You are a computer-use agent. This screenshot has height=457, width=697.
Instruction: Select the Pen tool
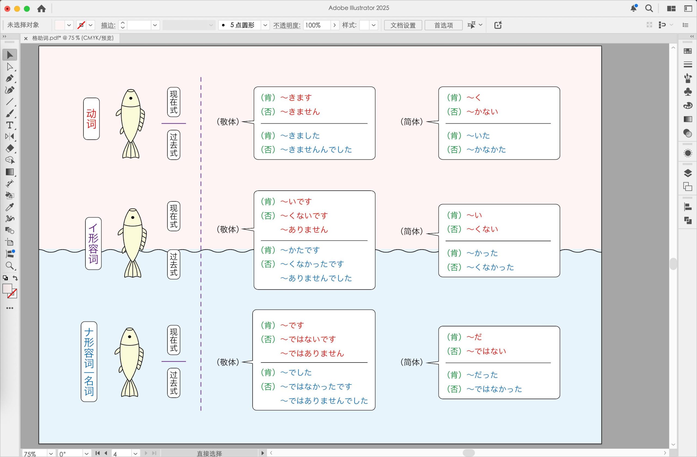[9, 78]
